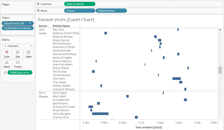Click the vertical scrollbar thumb
The width and height of the screenshot is (224, 130).
coord(220,70)
